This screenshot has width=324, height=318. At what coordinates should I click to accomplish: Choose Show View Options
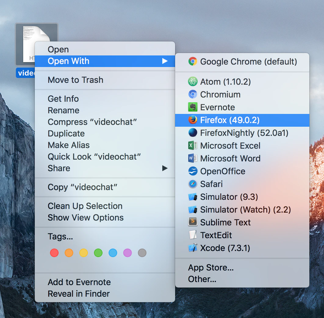click(105, 218)
